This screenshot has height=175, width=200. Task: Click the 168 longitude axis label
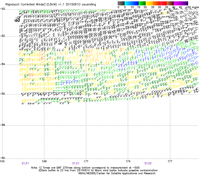point(44,161)
